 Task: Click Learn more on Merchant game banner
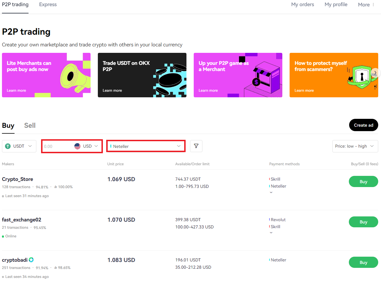(x=208, y=90)
